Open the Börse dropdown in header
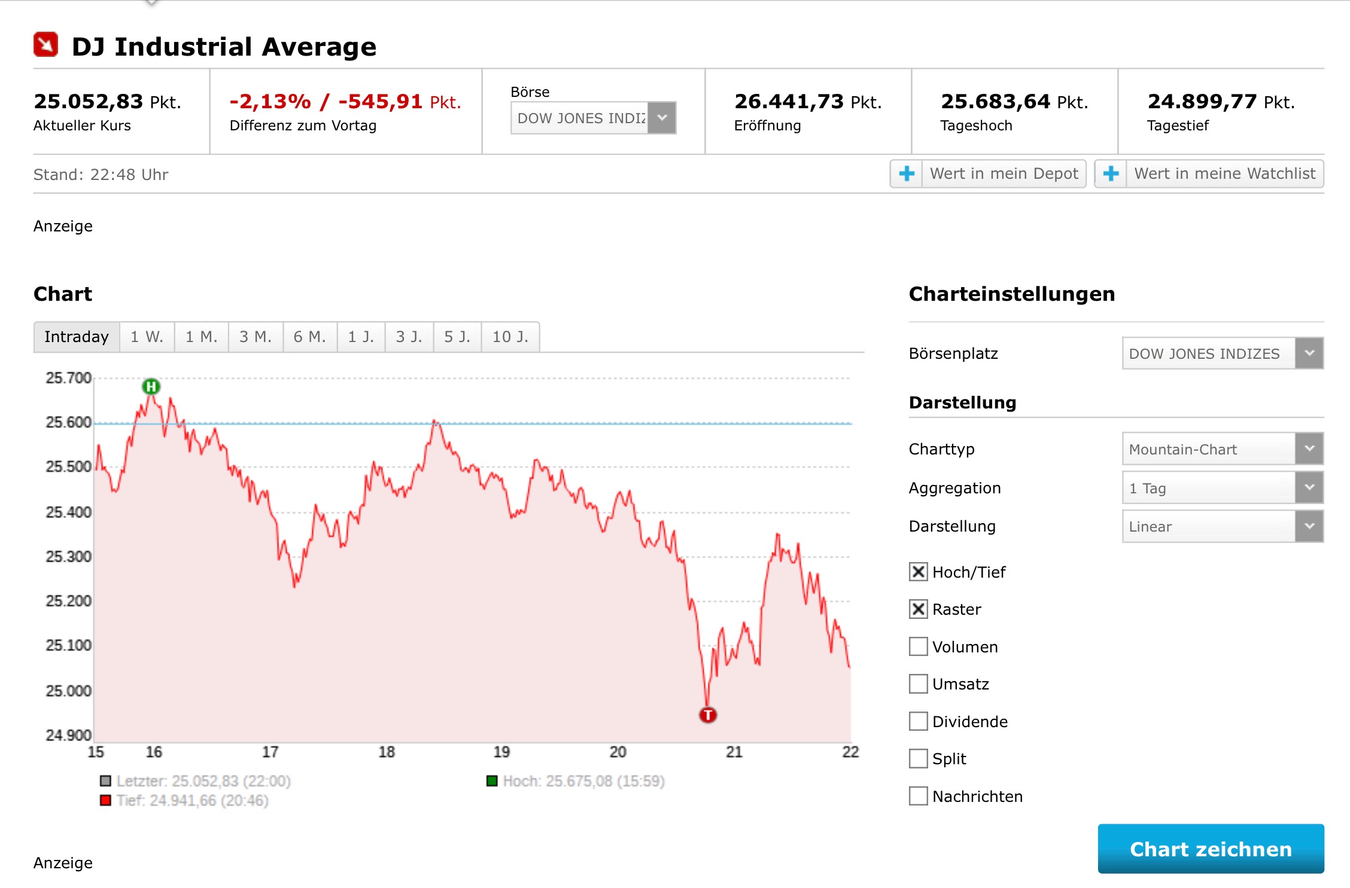1350x888 pixels. coord(593,118)
